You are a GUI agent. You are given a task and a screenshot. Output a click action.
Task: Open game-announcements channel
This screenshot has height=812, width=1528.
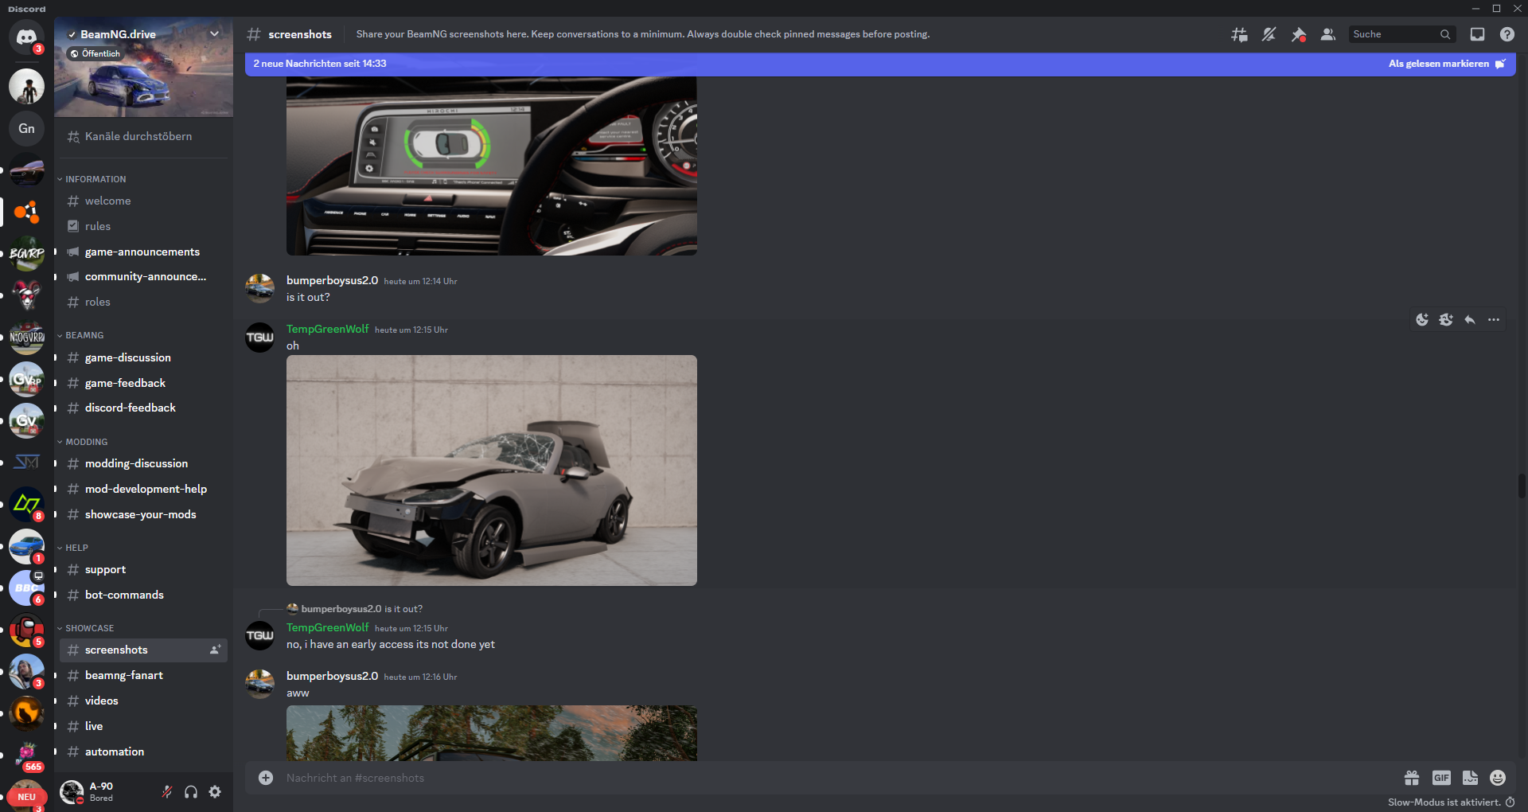tap(143, 252)
